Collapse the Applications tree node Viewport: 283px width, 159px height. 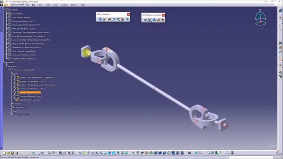point(4,62)
